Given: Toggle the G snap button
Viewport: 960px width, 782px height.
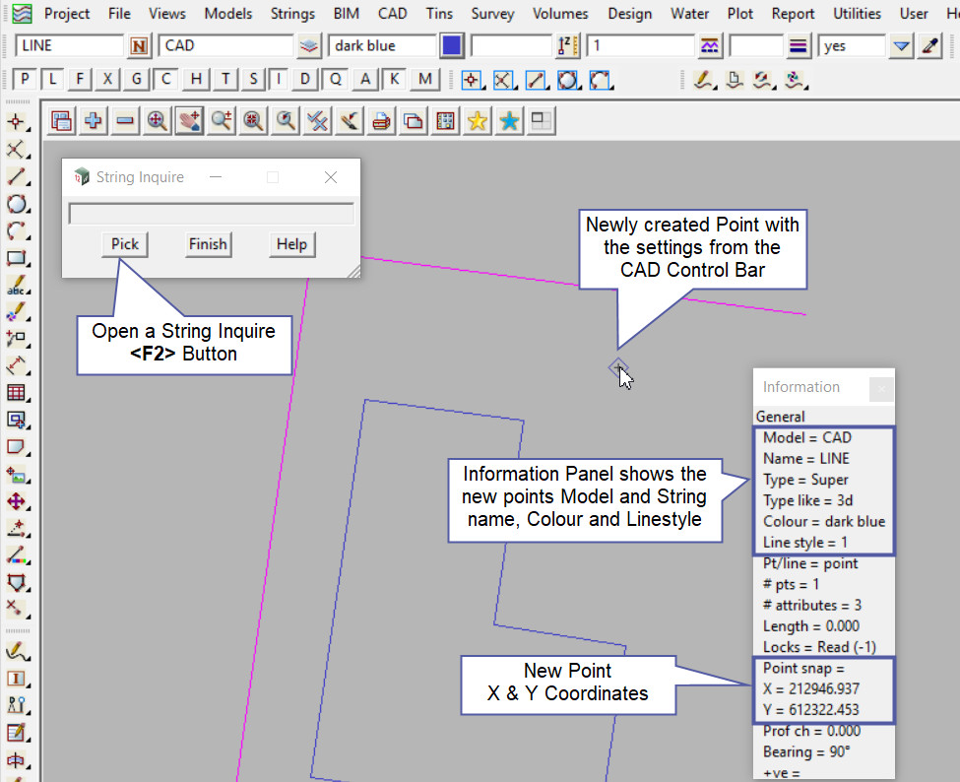Looking at the screenshot, I should [x=138, y=80].
